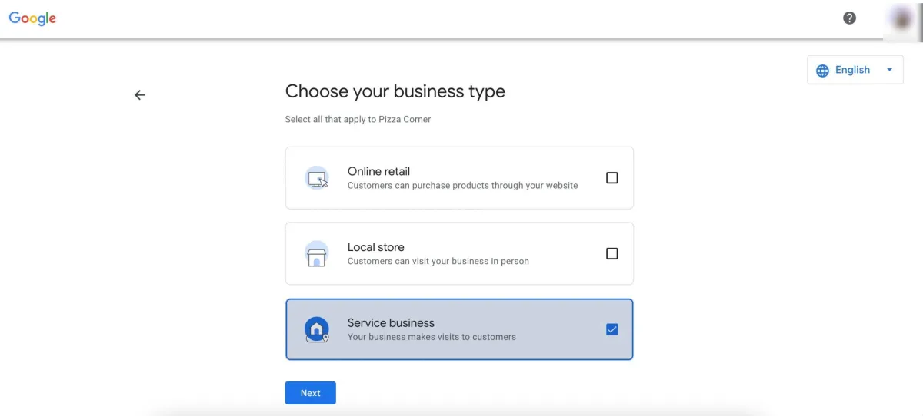Click the Service business house icon

(x=317, y=329)
